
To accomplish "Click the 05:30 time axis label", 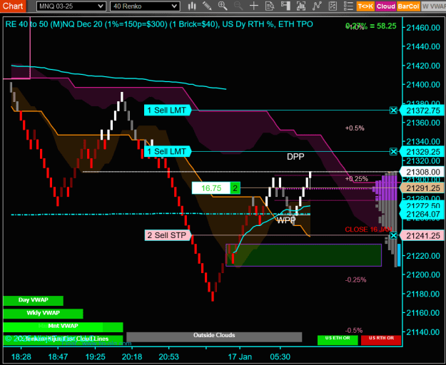I will 280,356.
